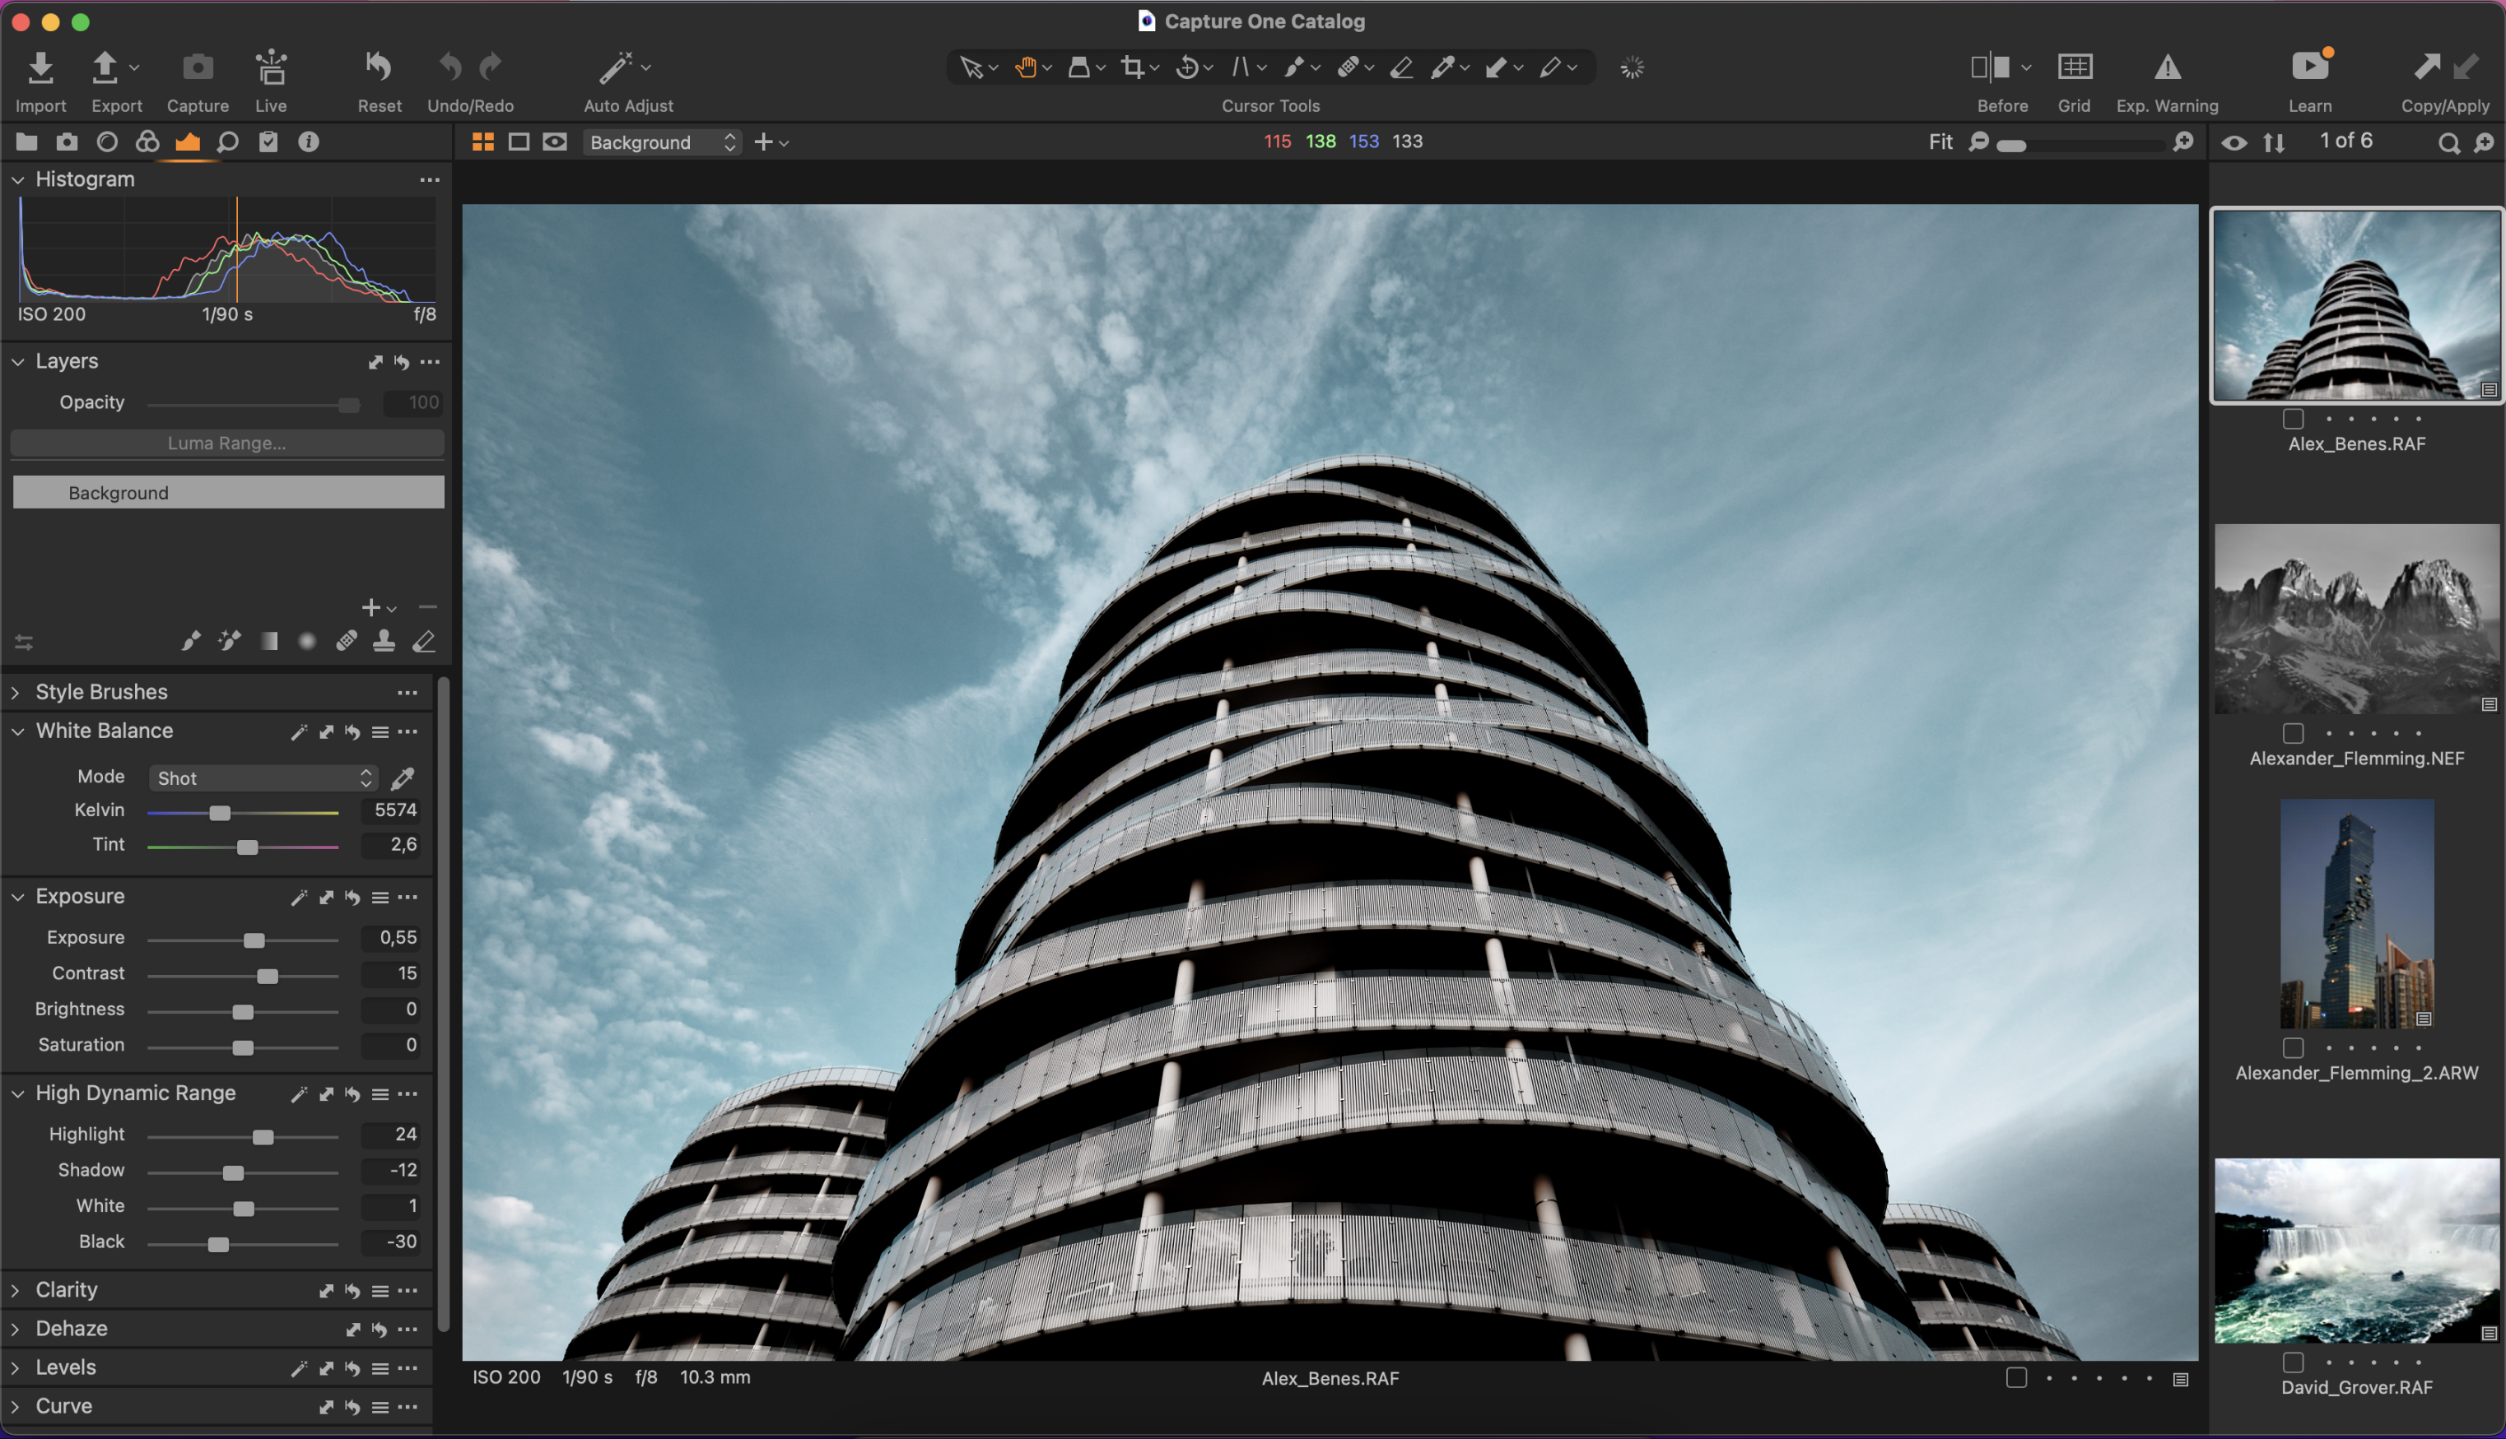The width and height of the screenshot is (2506, 1439).
Task: Click the Copy adjustments arrow icon
Action: [2427, 66]
